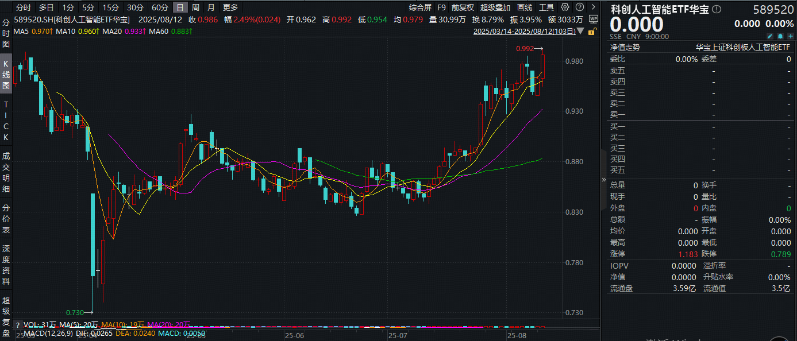Set a price alert via the bell icon

tap(780, 36)
